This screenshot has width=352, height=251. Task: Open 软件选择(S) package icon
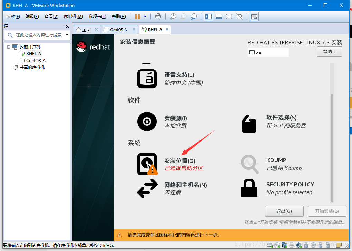[249, 124]
